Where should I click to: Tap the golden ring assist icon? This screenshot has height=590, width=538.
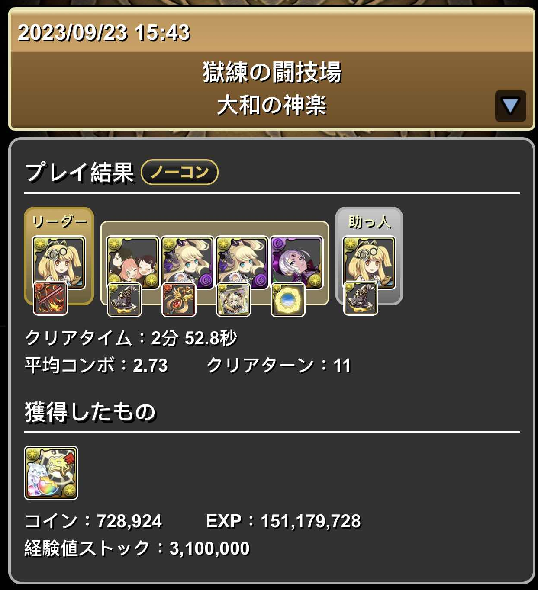point(288,299)
